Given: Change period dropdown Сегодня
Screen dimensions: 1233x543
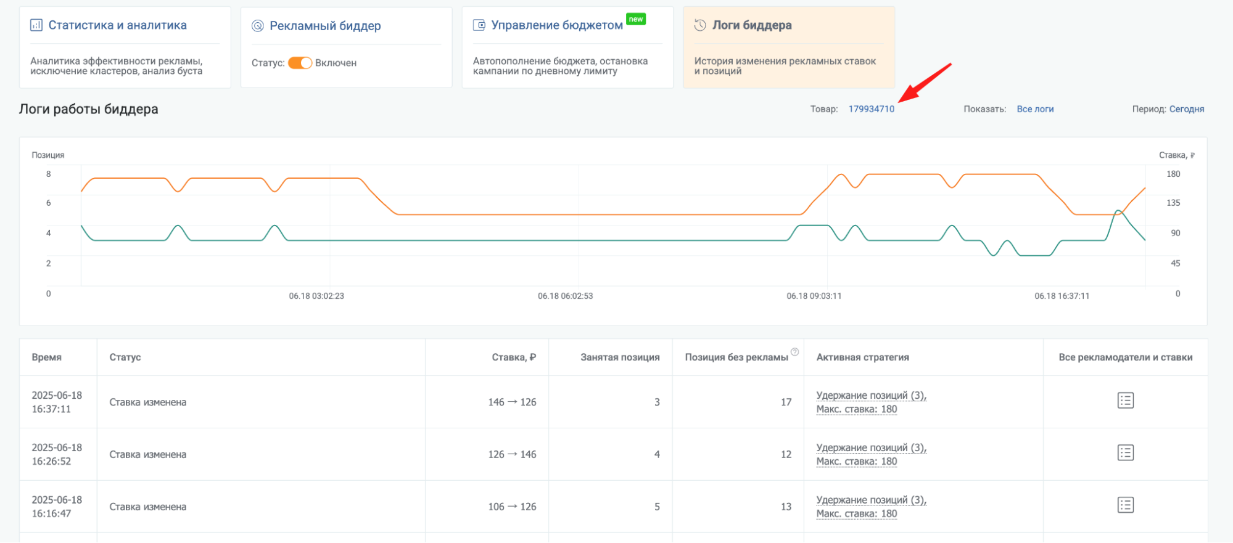Looking at the screenshot, I should [x=1187, y=109].
